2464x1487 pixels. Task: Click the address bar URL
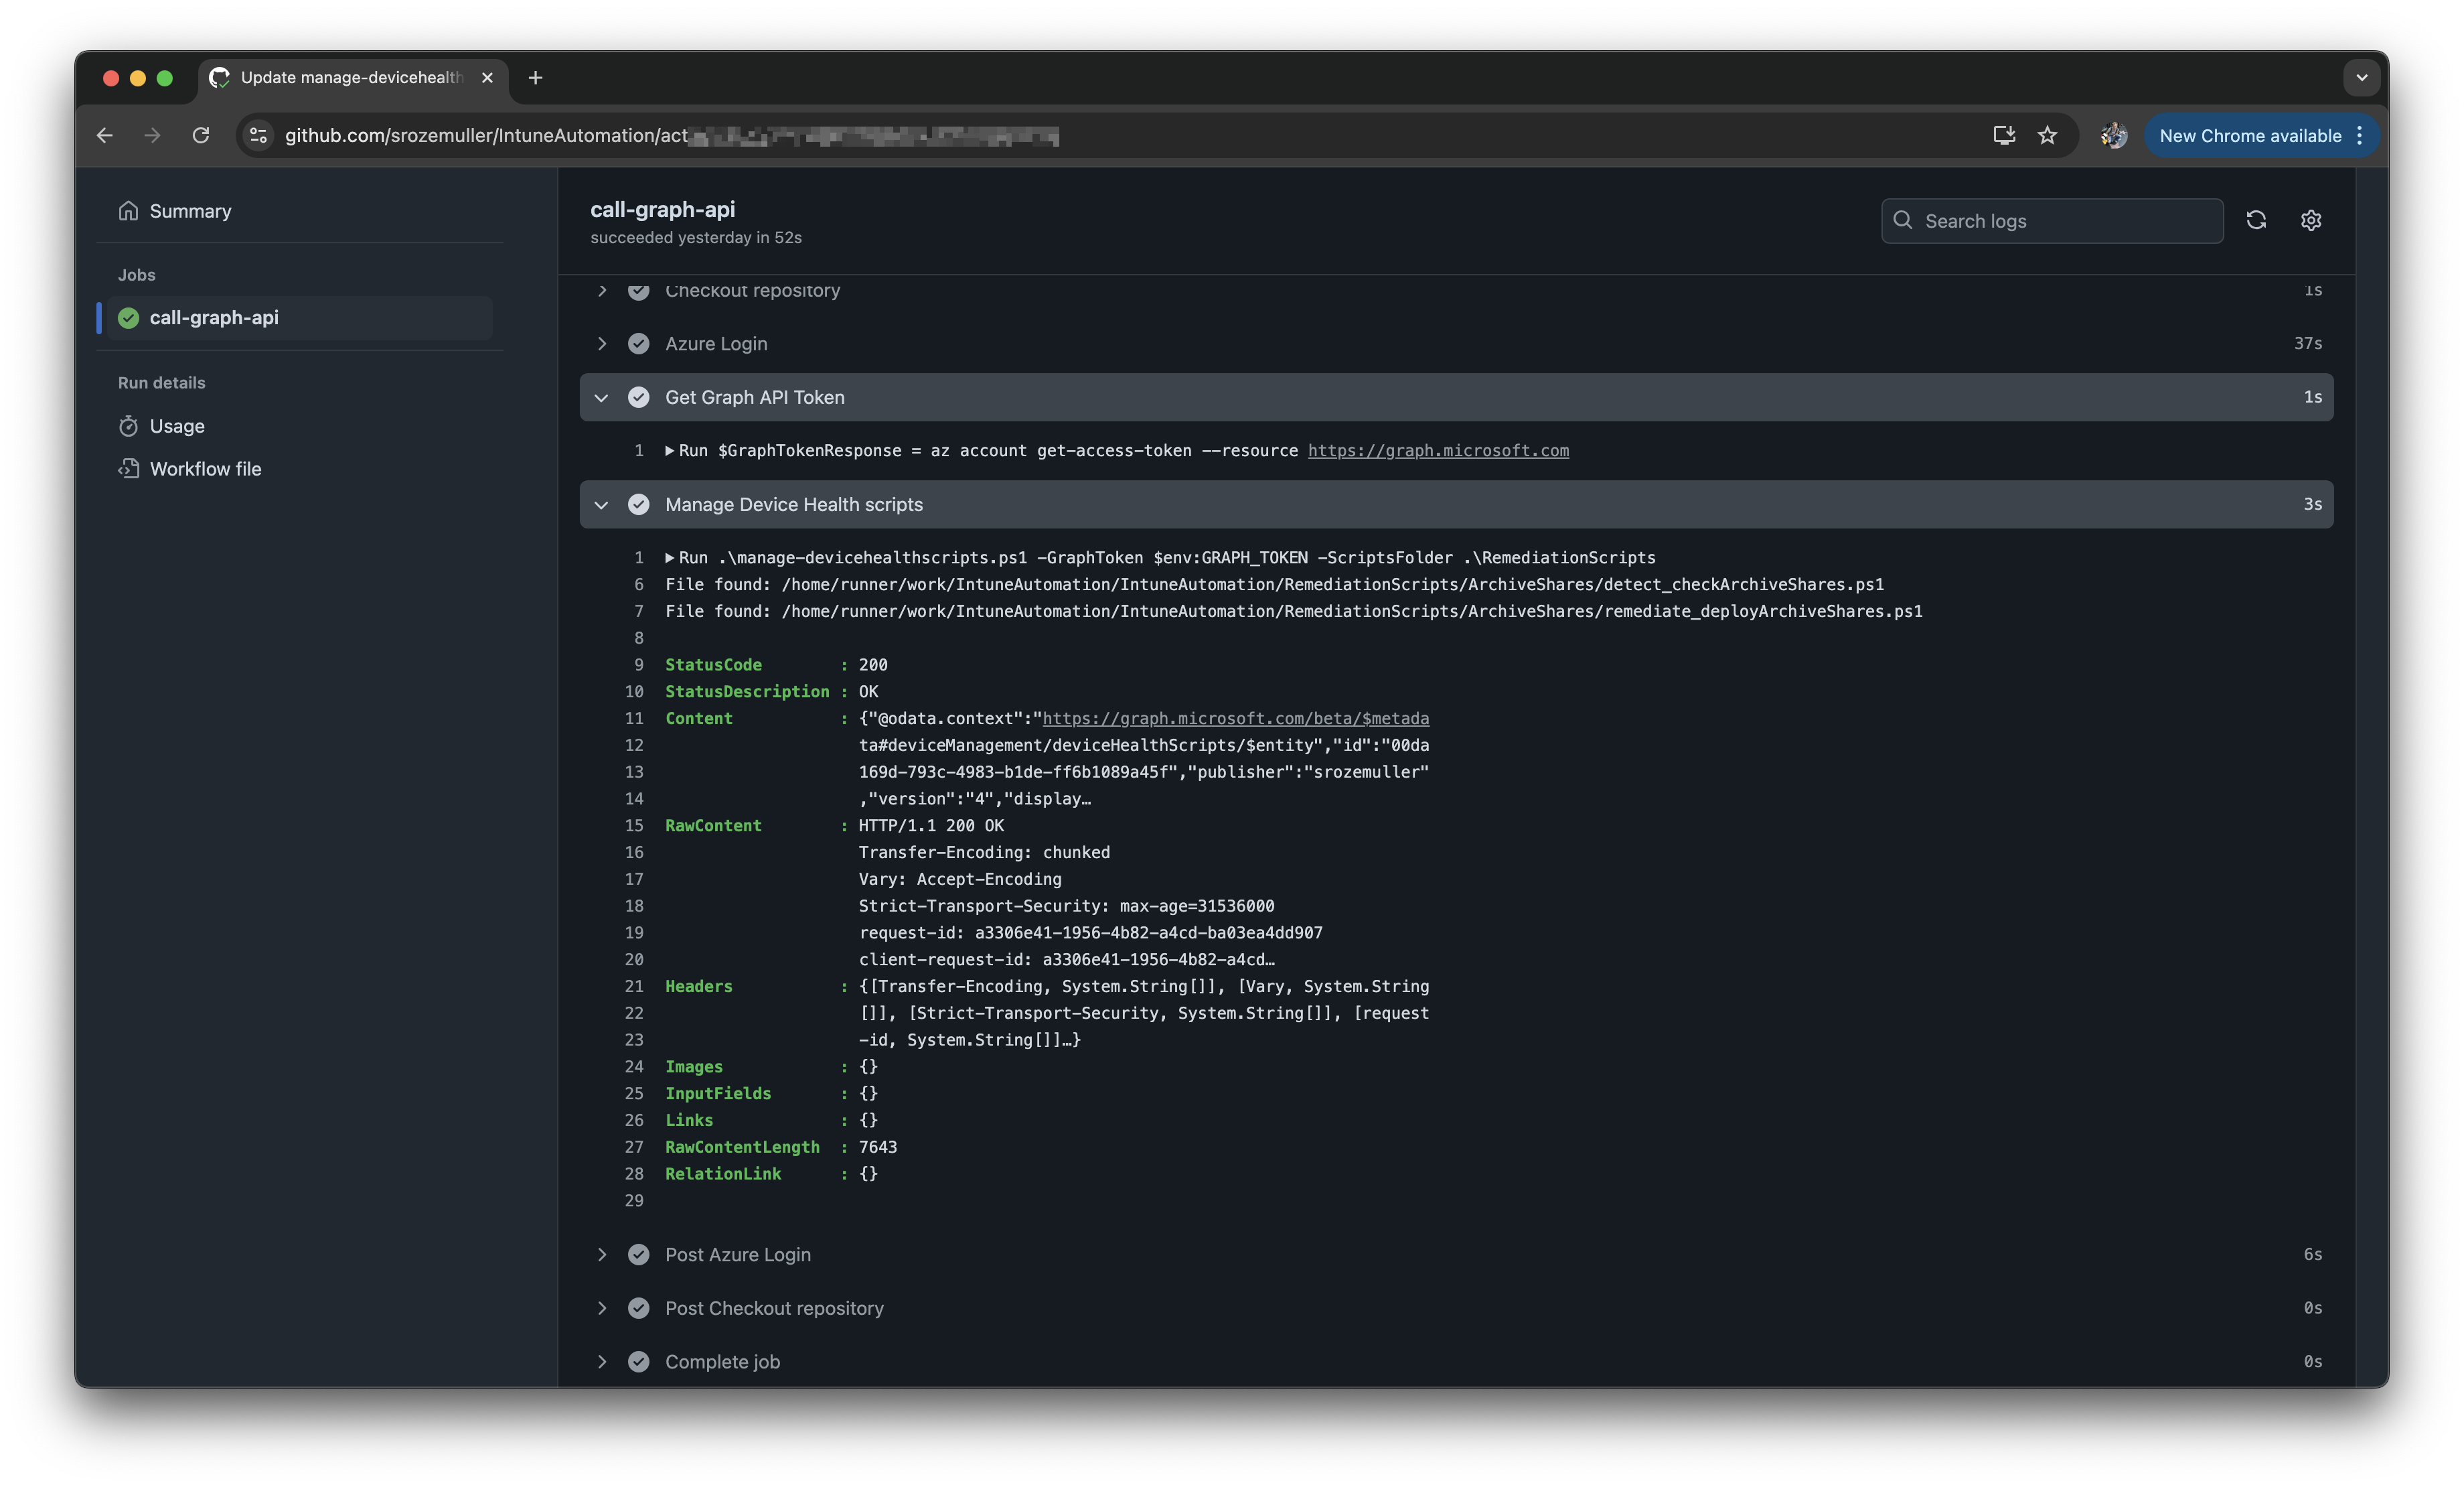click(671, 135)
